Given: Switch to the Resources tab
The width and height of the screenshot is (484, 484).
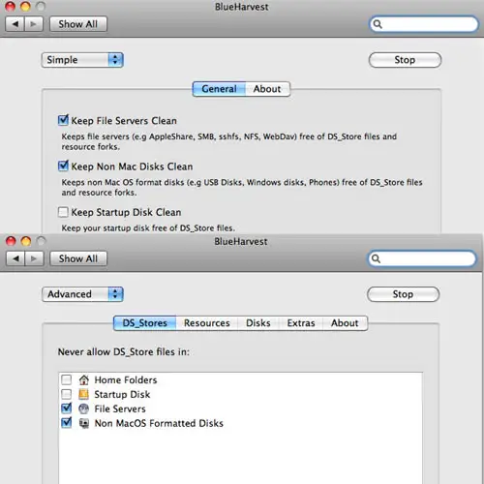Looking at the screenshot, I should tap(207, 323).
